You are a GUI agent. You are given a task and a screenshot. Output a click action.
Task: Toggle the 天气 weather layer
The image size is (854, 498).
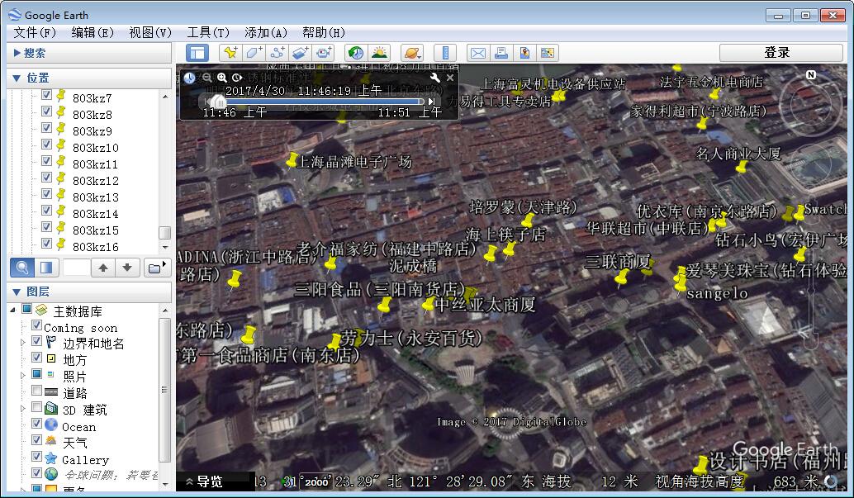[36, 439]
